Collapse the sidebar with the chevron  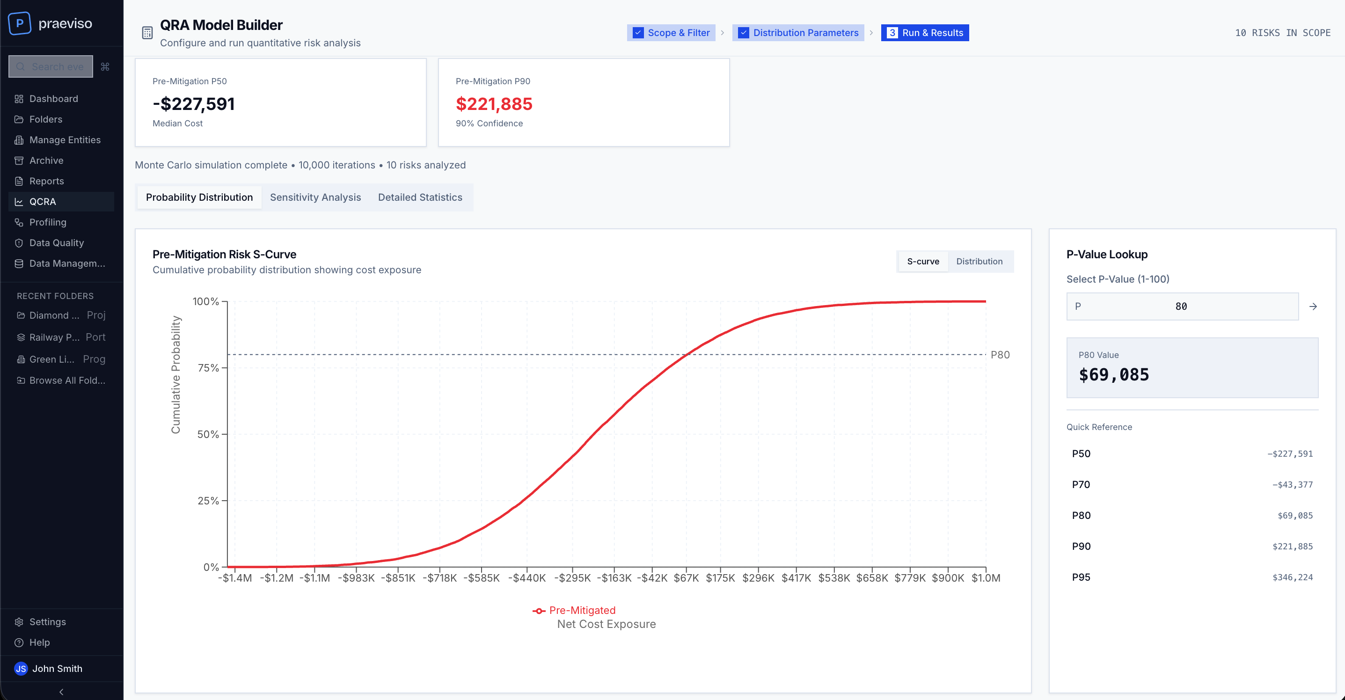62,692
